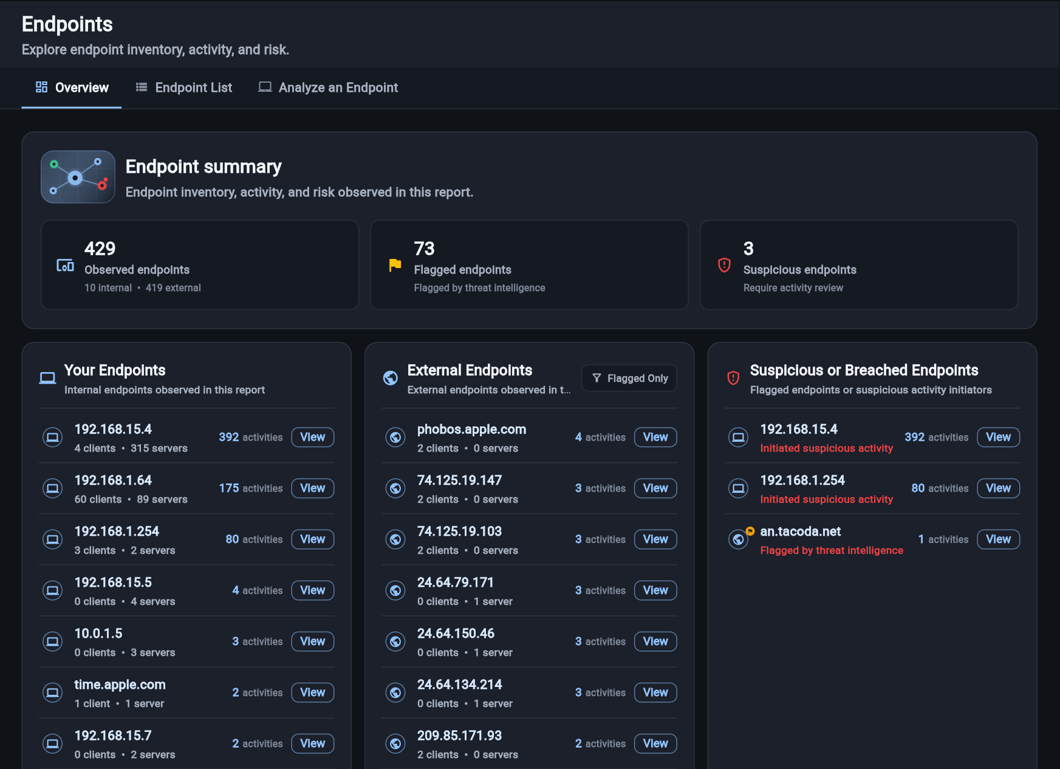Click the globe icon beside External Endpoints
The image size is (1060, 769).
coord(391,378)
